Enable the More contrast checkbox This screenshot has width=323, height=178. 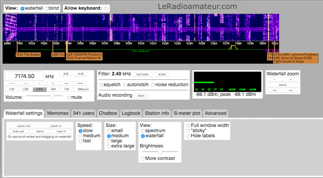142,159
